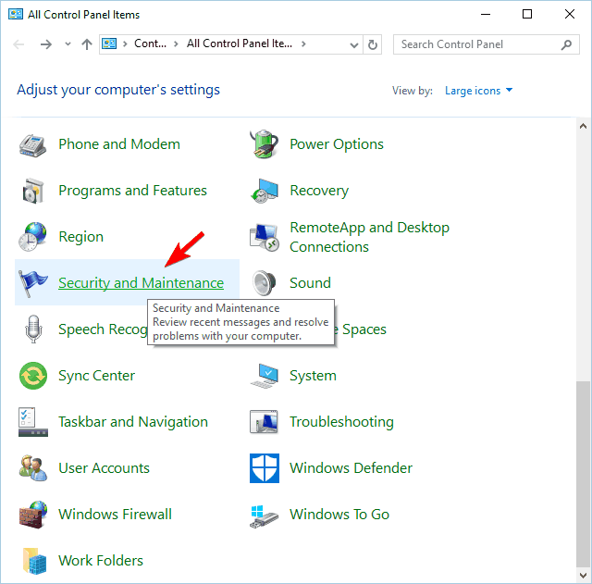Open the Phone and Modem telephone icon
Image resolution: width=592 pixels, height=584 pixels.
point(33,144)
